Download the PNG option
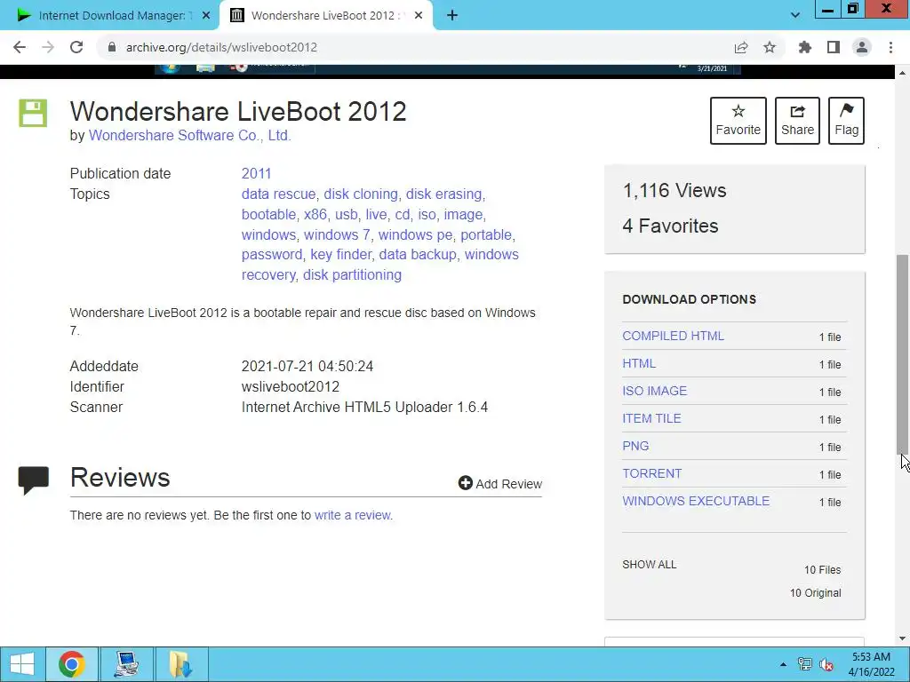 point(635,446)
